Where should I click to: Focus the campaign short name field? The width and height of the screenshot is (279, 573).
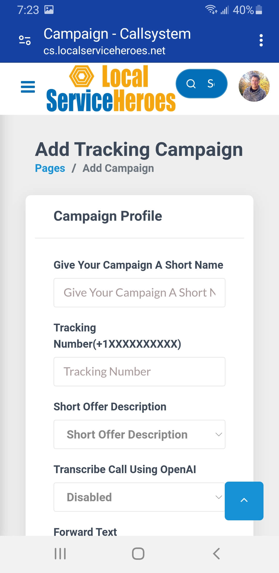click(139, 293)
